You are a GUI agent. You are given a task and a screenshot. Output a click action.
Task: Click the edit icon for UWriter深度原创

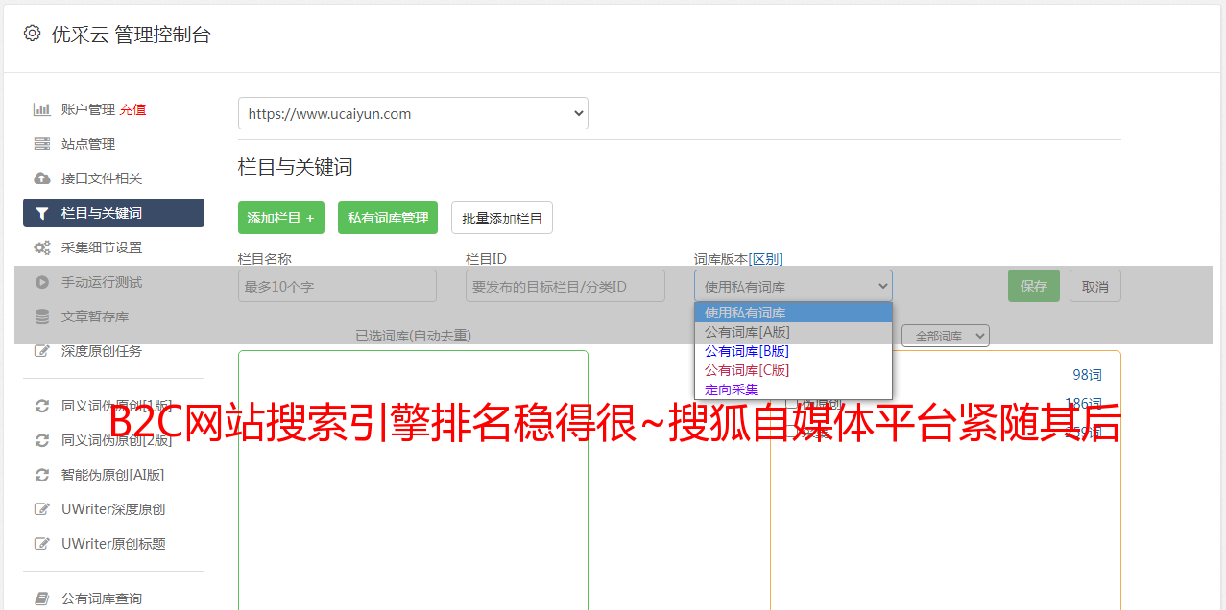pyautogui.click(x=42, y=509)
